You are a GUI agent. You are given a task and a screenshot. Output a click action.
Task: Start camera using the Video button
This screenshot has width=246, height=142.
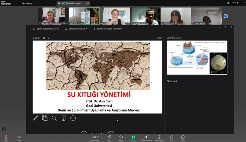19,138
